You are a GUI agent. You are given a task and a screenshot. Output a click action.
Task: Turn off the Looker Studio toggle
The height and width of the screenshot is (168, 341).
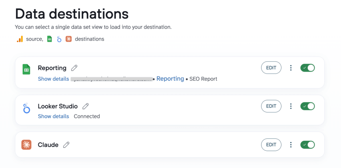pyautogui.click(x=307, y=106)
